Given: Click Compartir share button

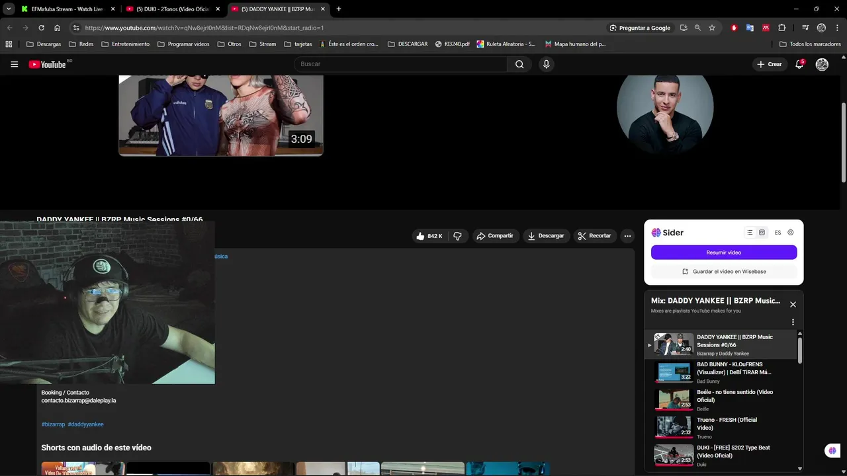Looking at the screenshot, I should click(496, 236).
